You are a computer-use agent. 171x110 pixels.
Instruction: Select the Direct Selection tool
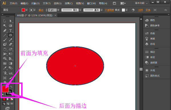point(11,21)
